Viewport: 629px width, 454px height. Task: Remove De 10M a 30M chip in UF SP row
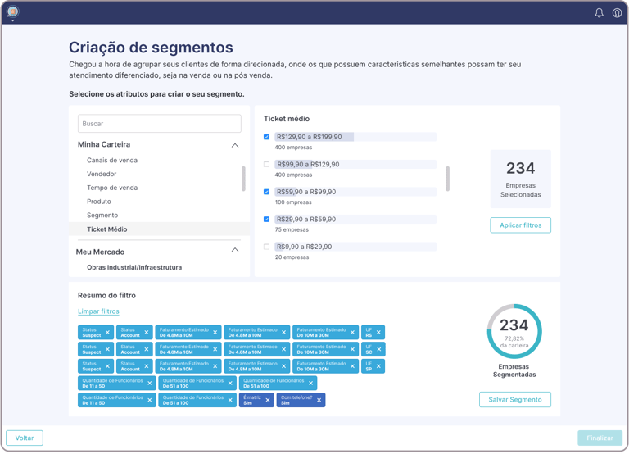click(x=353, y=366)
